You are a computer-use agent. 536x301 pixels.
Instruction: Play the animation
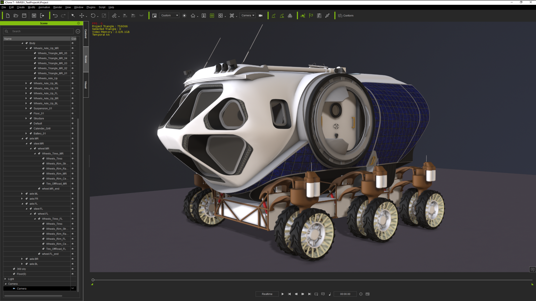point(282,294)
